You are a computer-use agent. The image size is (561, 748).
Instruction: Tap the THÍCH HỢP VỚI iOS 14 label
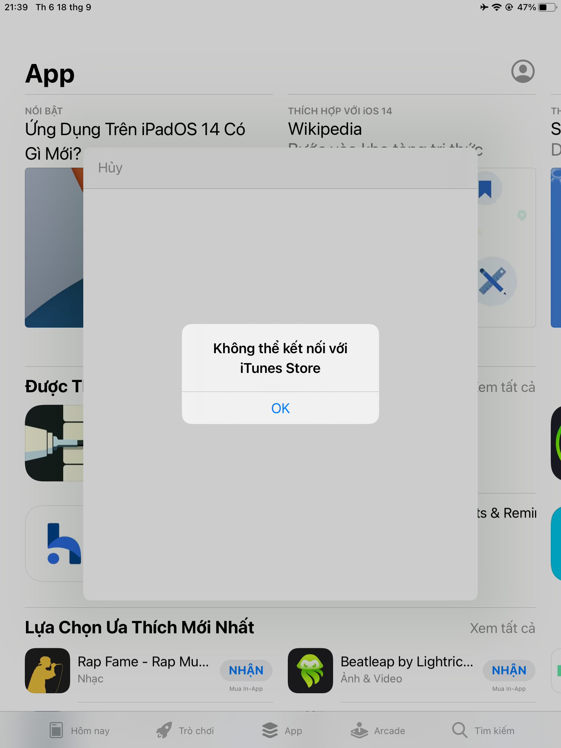(x=340, y=111)
